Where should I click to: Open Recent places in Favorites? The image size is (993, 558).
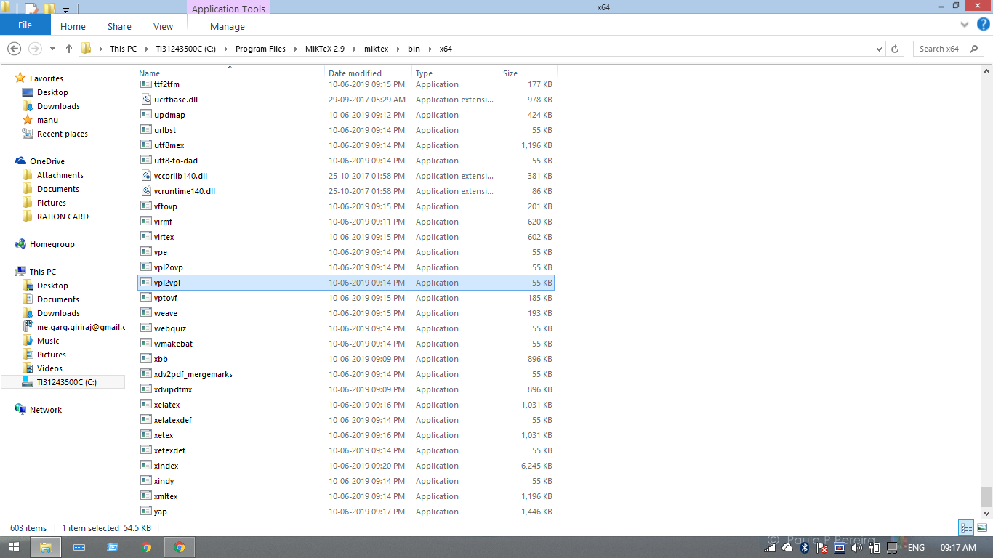click(62, 134)
